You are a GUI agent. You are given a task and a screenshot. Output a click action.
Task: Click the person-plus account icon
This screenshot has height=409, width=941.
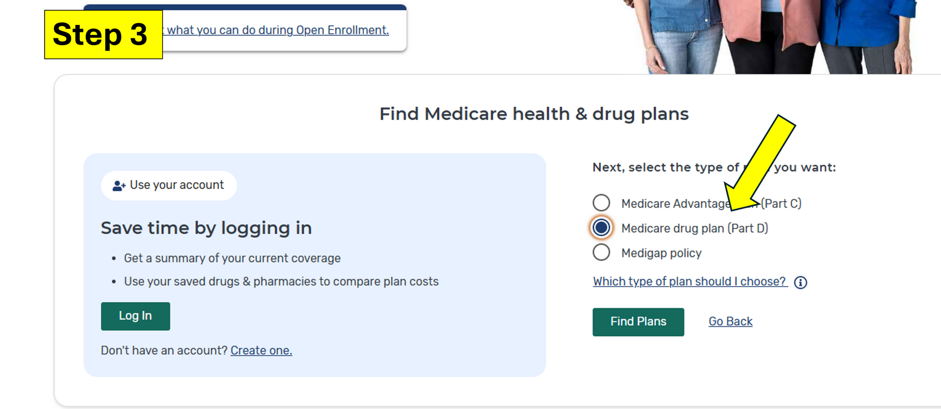click(x=119, y=186)
